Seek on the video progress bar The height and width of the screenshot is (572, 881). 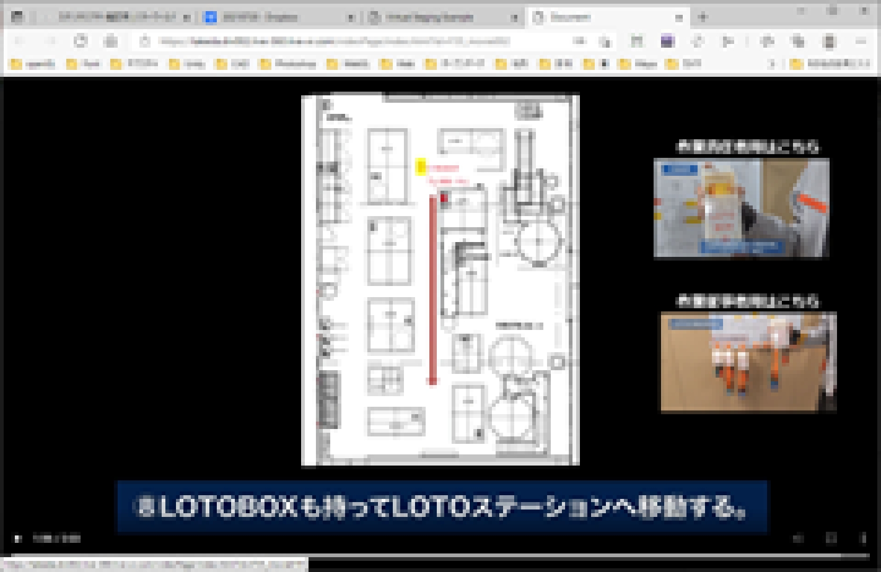(440, 556)
